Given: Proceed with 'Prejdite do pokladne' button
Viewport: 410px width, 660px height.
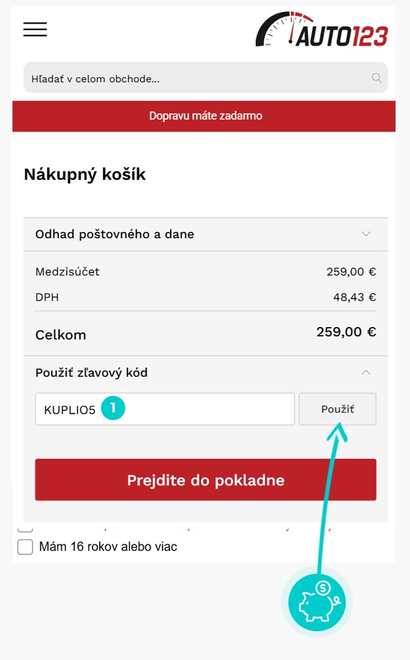Looking at the screenshot, I should (205, 480).
